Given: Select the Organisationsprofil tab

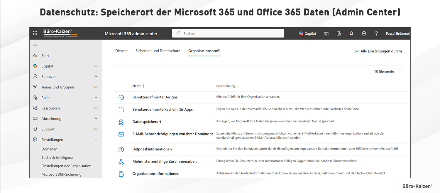Looking at the screenshot, I should [x=204, y=51].
